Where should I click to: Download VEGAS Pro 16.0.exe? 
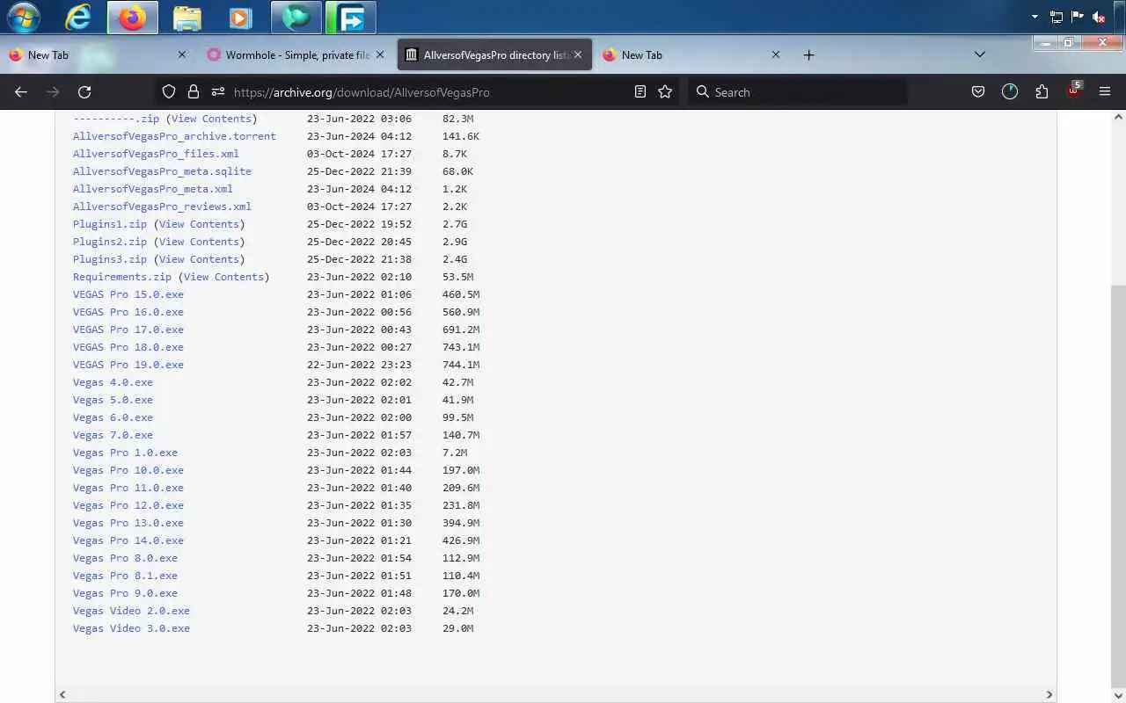pos(128,312)
